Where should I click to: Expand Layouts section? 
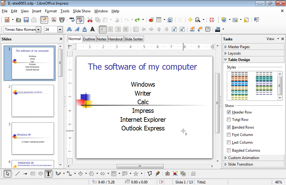[254, 53]
